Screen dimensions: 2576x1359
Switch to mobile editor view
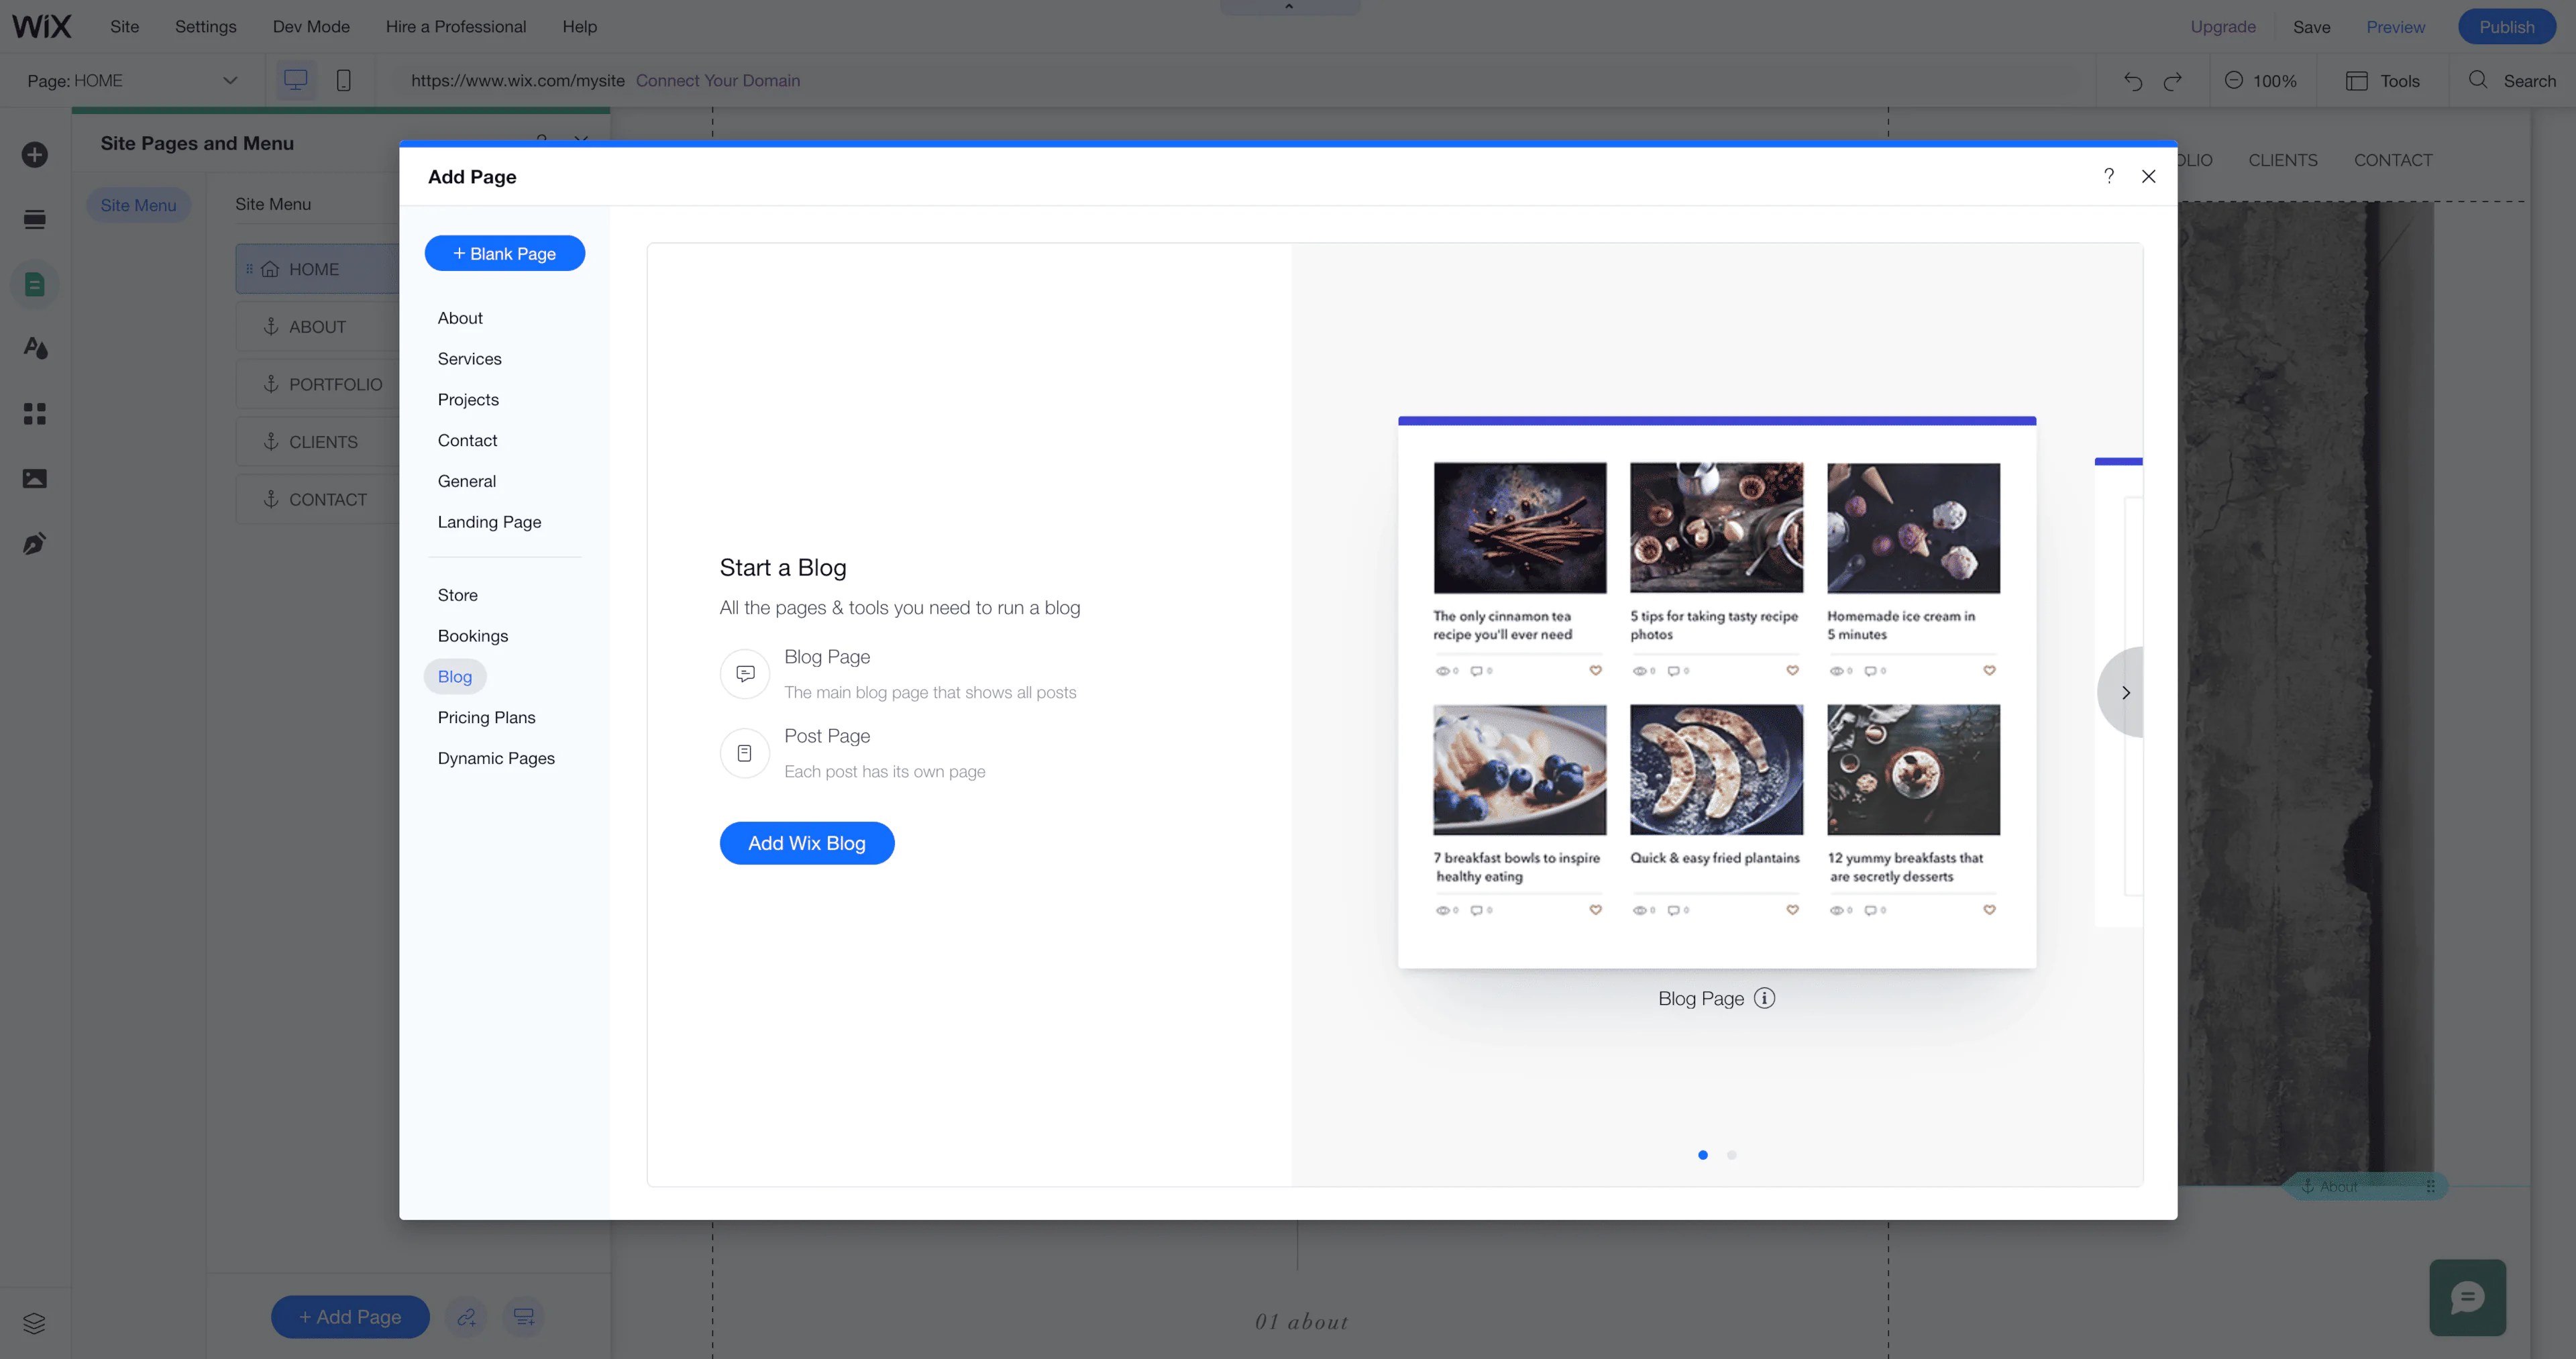[344, 80]
